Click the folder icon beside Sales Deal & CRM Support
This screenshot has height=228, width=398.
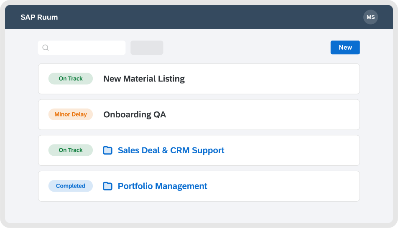107,150
